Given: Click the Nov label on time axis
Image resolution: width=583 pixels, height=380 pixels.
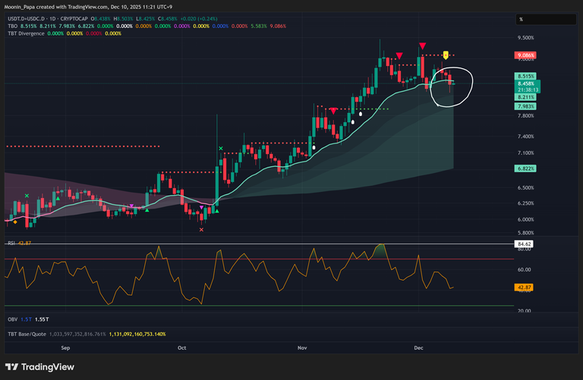Looking at the screenshot, I should click(301, 347).
